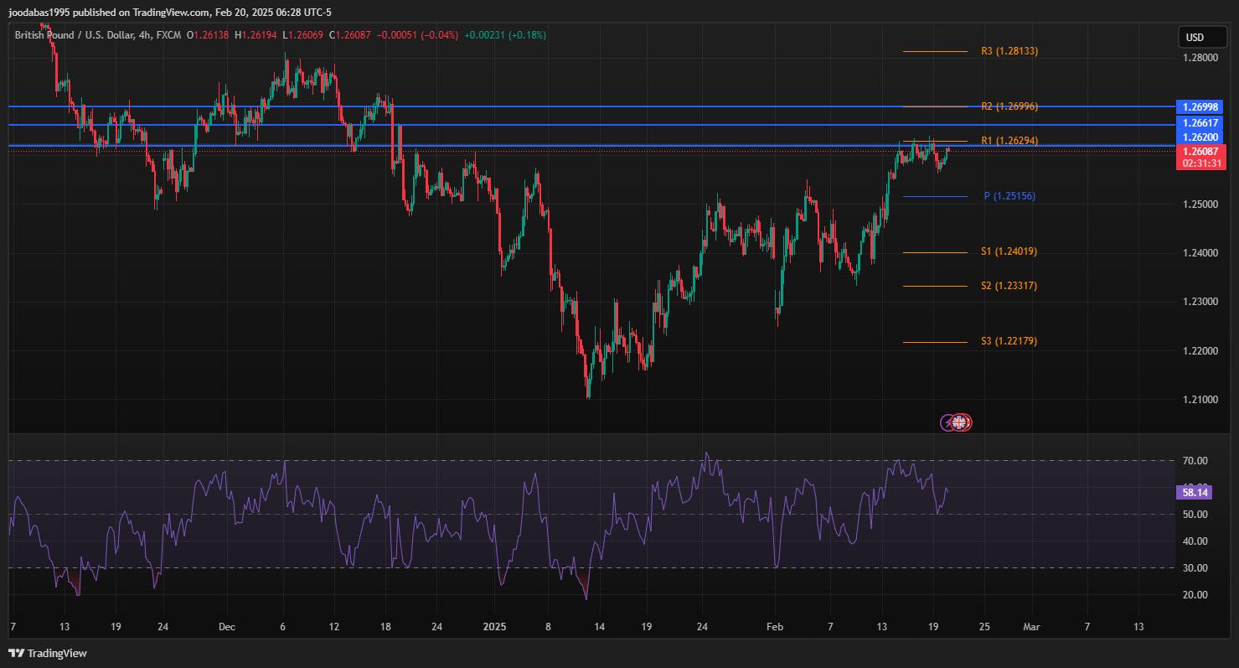The image size is (1239, 668).
Task: Click the P (1.25156) pivot label
Action: pos(1009,196)
